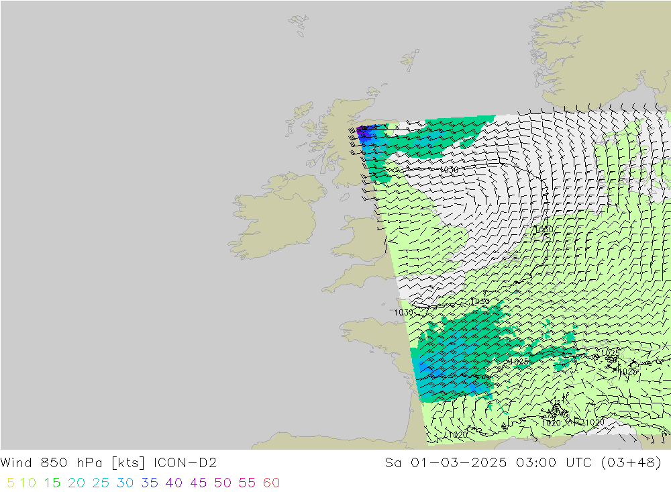Select the green '15' legend value
Viewport: 671px width, 492px height.
[52, 483]
